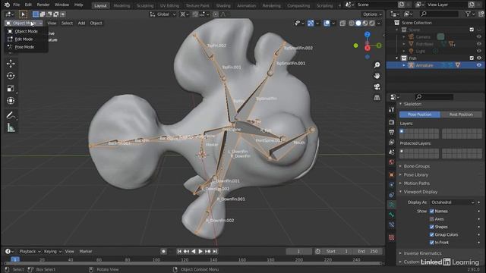Open the Output properties tab

point(392,132)
